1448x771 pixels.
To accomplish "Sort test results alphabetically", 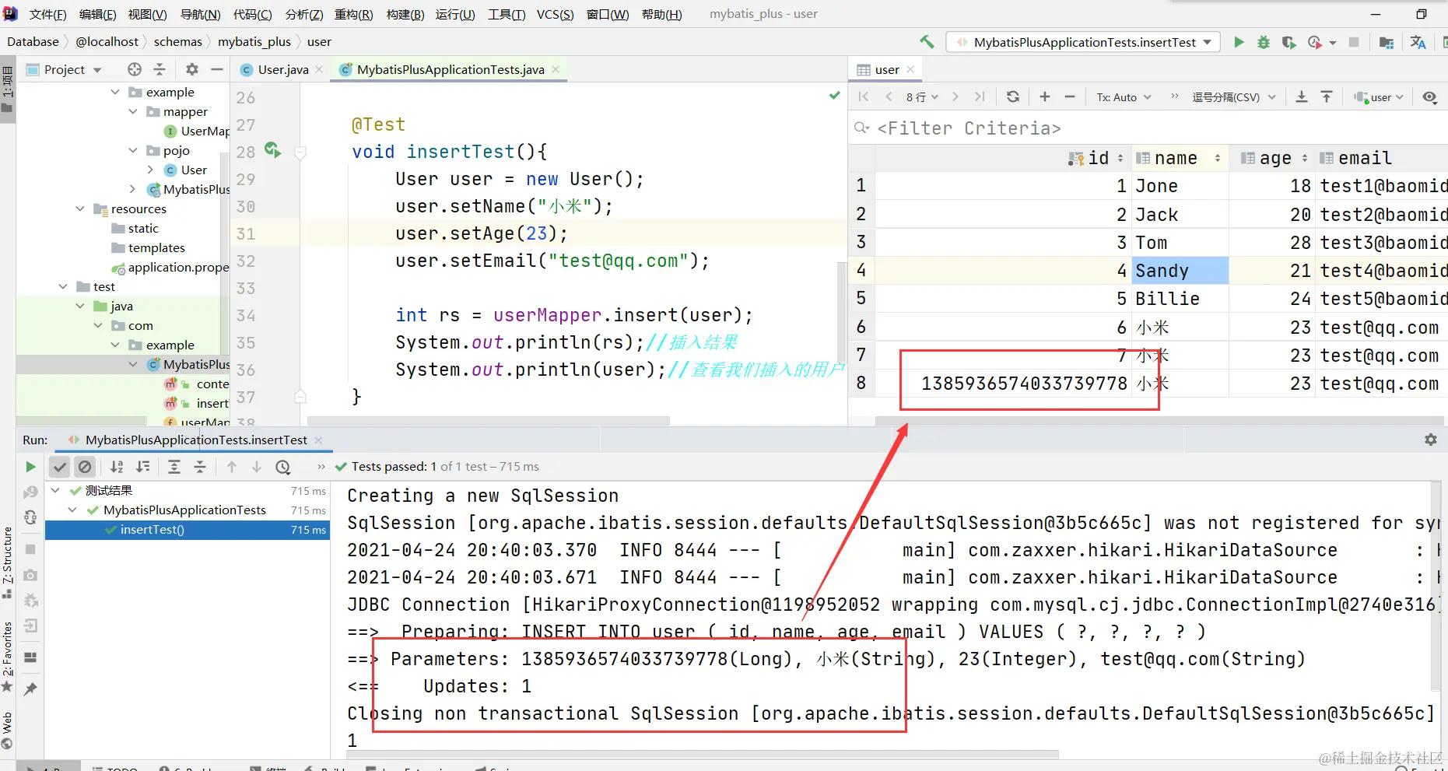I will coord(117,467).
